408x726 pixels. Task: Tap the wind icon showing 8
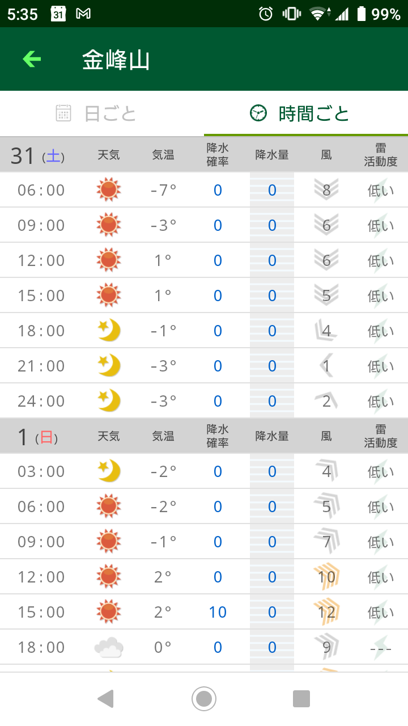[x=326, y=190]
